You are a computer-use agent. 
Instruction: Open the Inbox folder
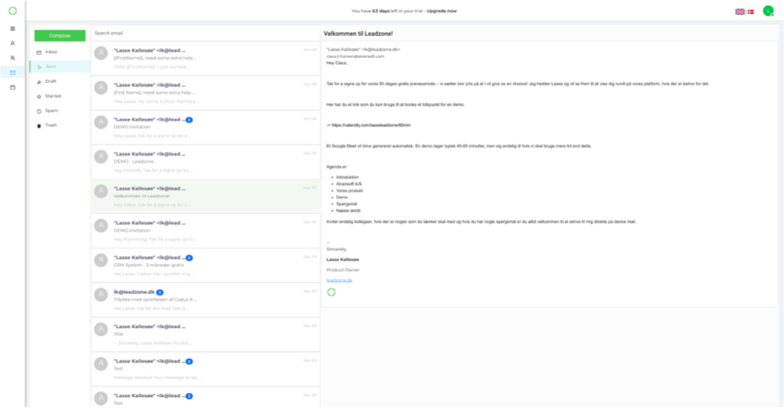[x=52, y=52]
